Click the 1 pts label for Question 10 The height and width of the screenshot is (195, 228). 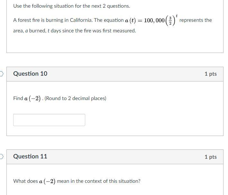tap(210, 74)
